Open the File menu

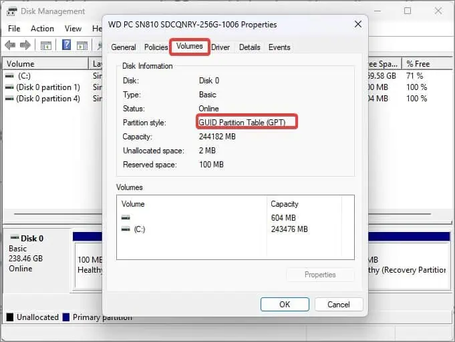(x=14, y=29)
